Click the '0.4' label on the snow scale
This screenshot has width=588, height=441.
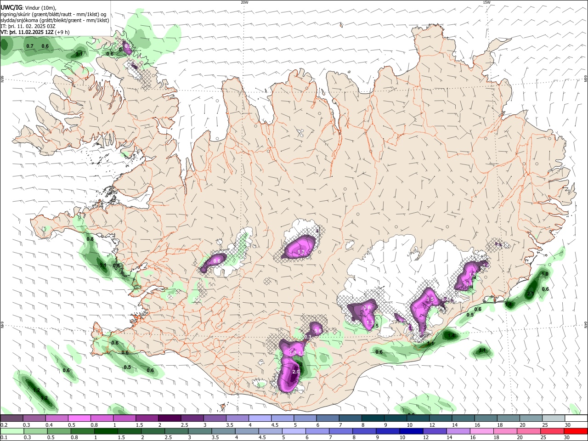point(49,425)
